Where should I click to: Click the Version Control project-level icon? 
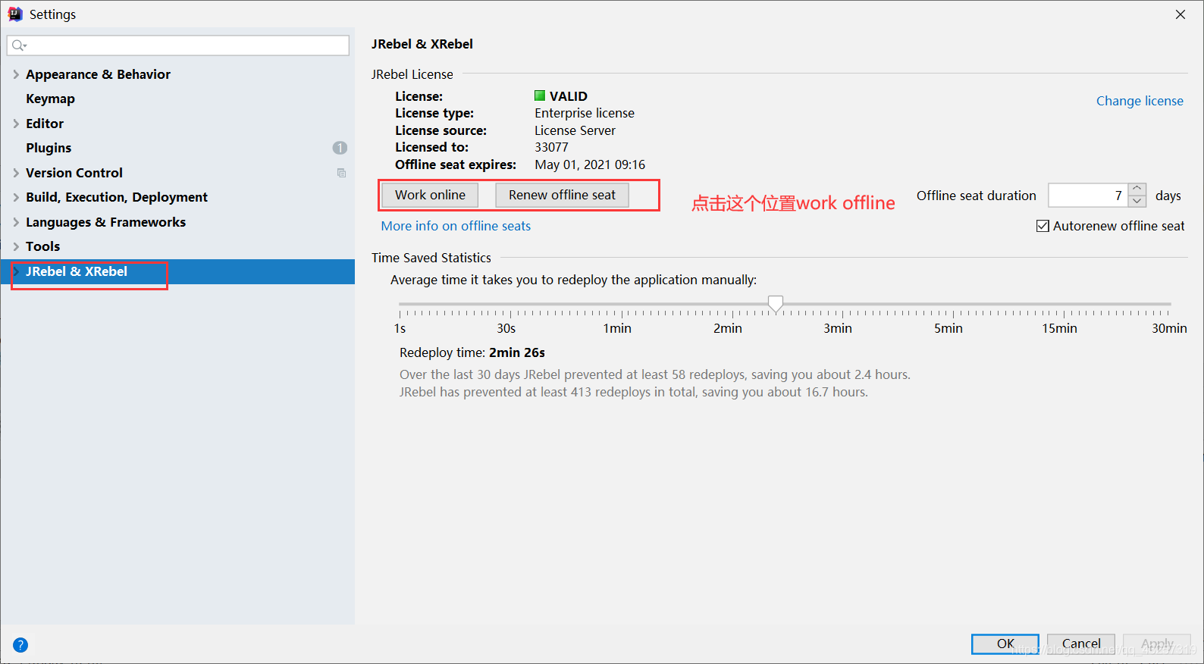click(341, 173)
